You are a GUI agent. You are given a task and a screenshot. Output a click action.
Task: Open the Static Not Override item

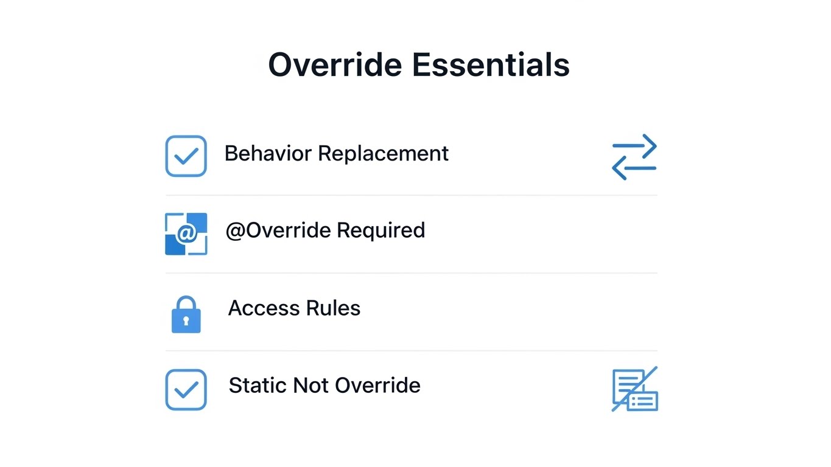click(324, 386)
